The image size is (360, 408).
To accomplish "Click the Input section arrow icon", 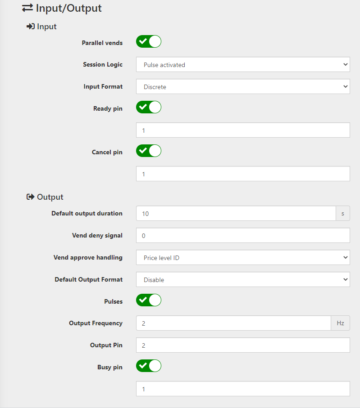I will 31,26.
